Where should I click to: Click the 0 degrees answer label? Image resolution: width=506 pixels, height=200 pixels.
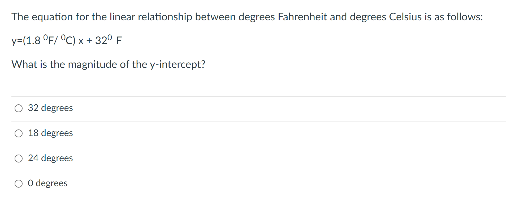pyautogui.click(x=47, y=183)
